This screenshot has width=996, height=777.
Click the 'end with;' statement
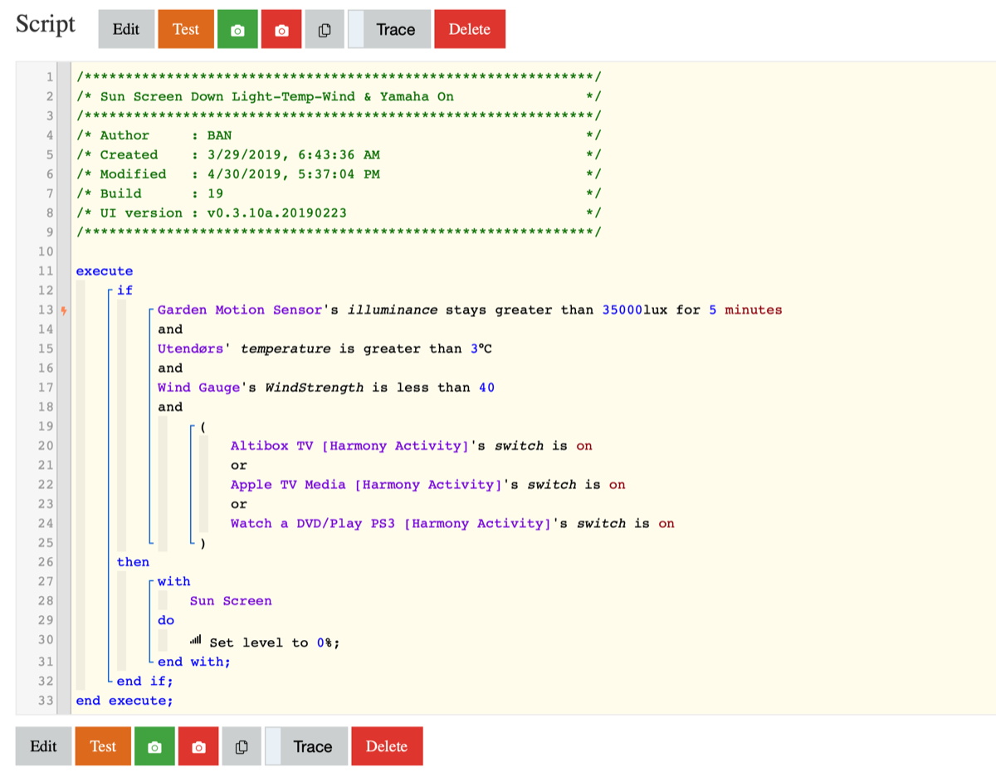click(194, 662)
